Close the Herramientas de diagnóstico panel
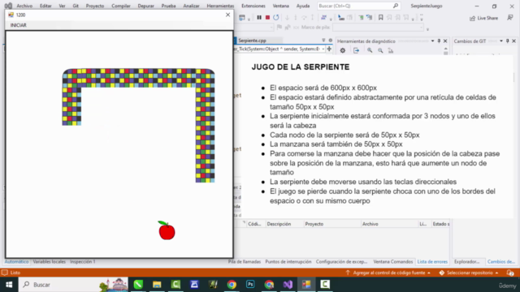The height and width of the screenshot is (292, 520). coord(445,41)
